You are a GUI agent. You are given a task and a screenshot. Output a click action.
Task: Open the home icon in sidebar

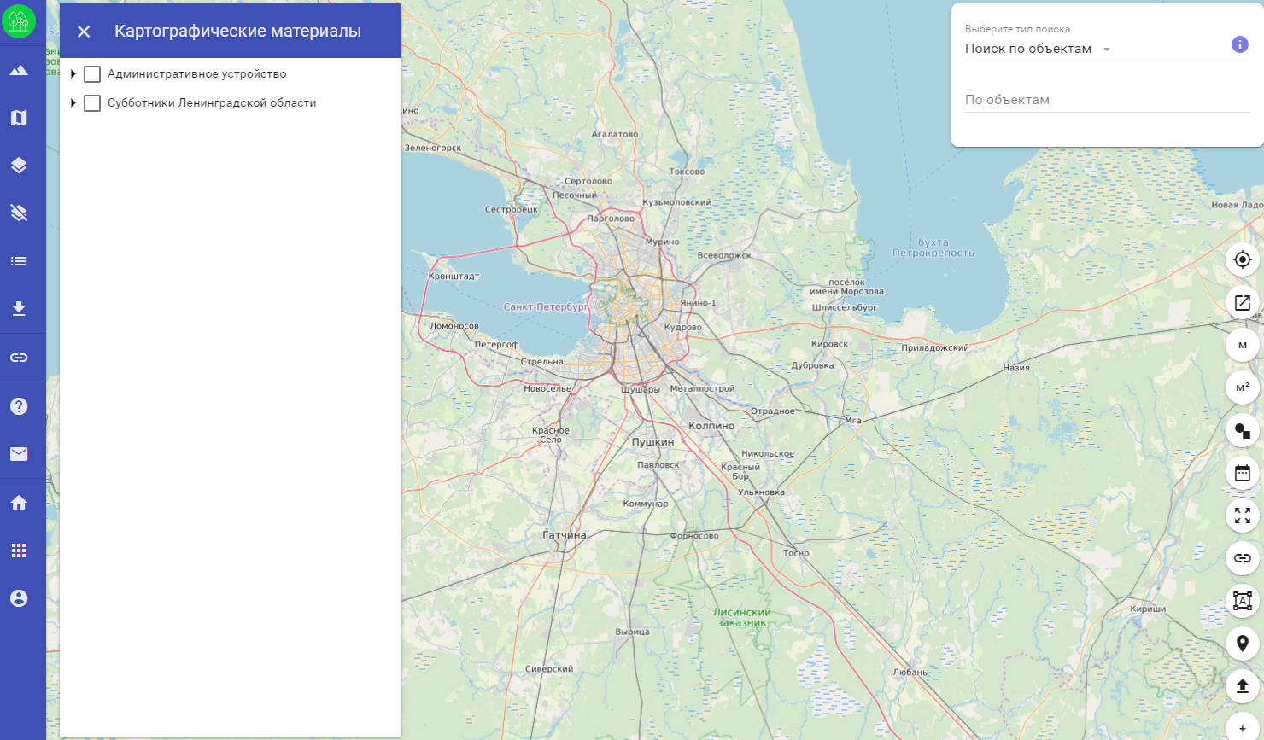click(19, 503)
